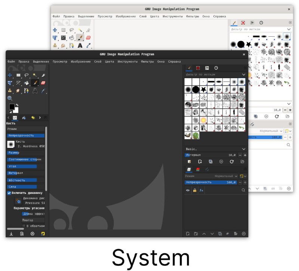Select Free Select lasso tool in dark window
This screenshot has width=299, height=271.
click(27, 75)
